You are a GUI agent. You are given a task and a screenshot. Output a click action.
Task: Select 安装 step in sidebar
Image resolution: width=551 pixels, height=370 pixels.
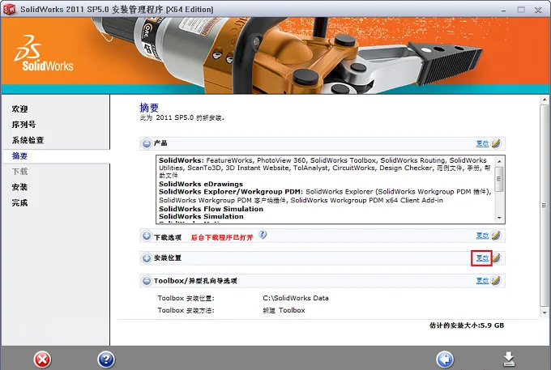click(19, 187)
